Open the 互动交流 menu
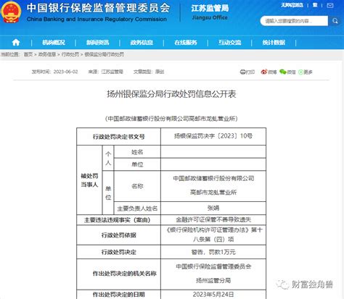This screenshot has height=299, width=344. pyautogui.click(x=229, y=43)
